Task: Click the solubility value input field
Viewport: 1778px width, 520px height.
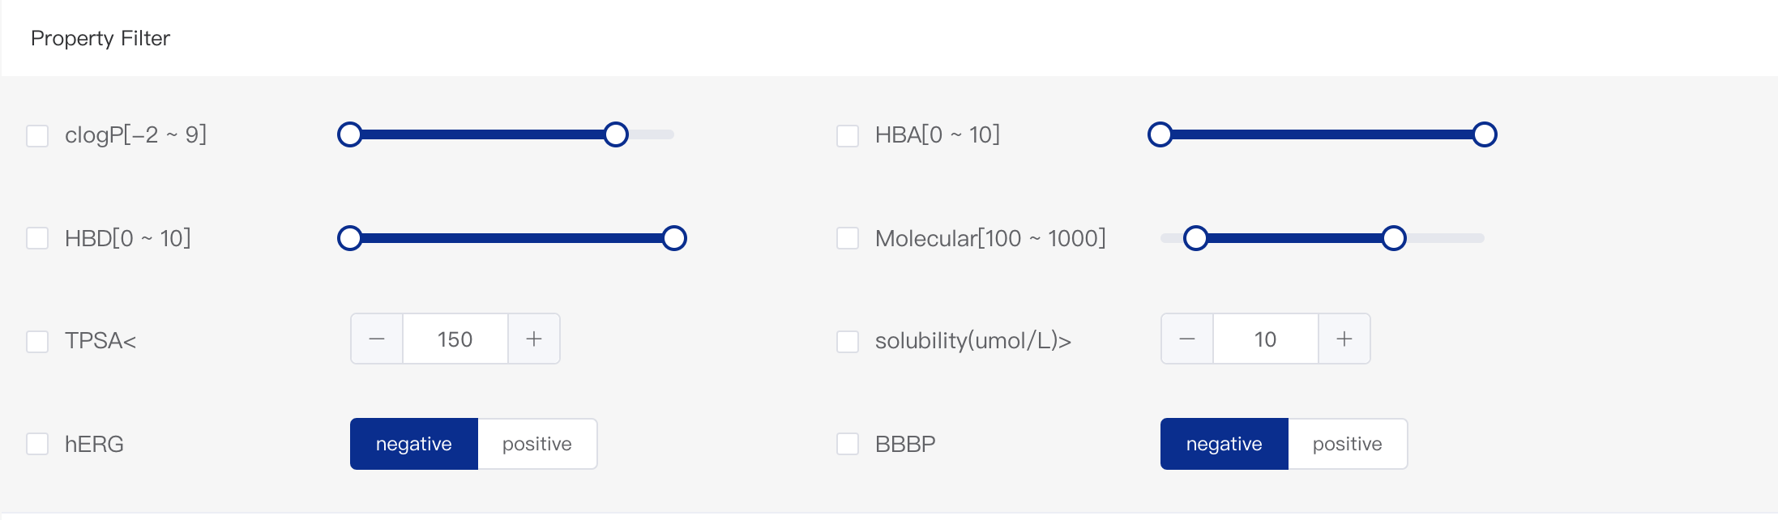Action: (1266, 339)
